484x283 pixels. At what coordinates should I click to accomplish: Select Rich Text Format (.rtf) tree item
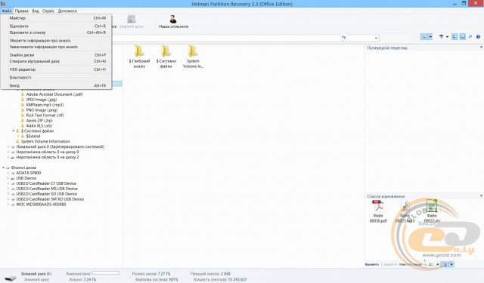click(x=45, y=115)
